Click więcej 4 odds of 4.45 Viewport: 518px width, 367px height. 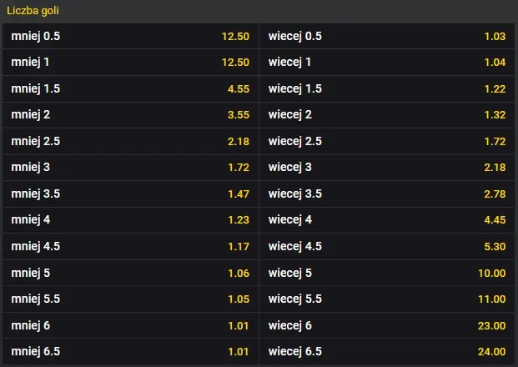pos(387,221)
